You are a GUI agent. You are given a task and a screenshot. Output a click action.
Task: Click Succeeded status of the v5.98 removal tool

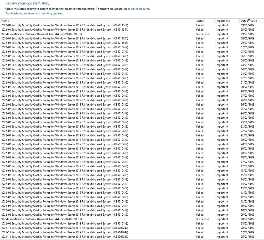pyautogui.click(x=203, y=219)
